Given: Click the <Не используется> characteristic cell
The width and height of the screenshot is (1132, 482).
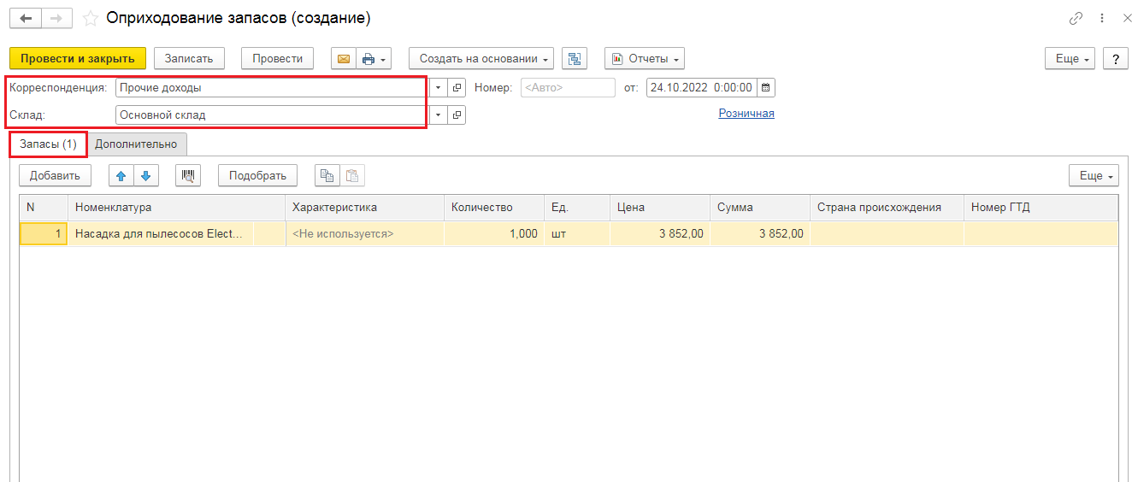Looking at the screenshot, I should [364, 233].
